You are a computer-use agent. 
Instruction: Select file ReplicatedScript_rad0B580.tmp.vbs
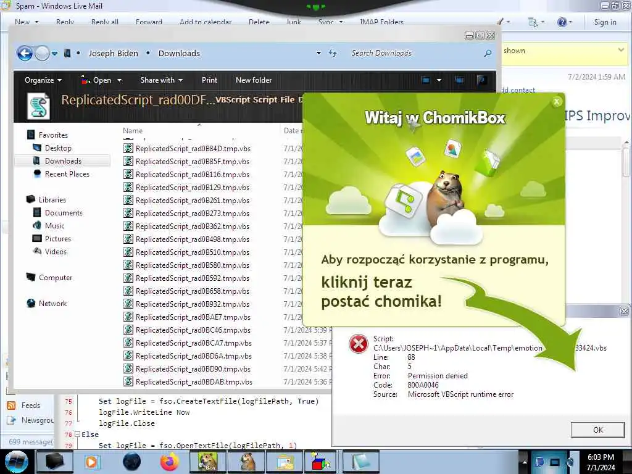tap(193, 265)
